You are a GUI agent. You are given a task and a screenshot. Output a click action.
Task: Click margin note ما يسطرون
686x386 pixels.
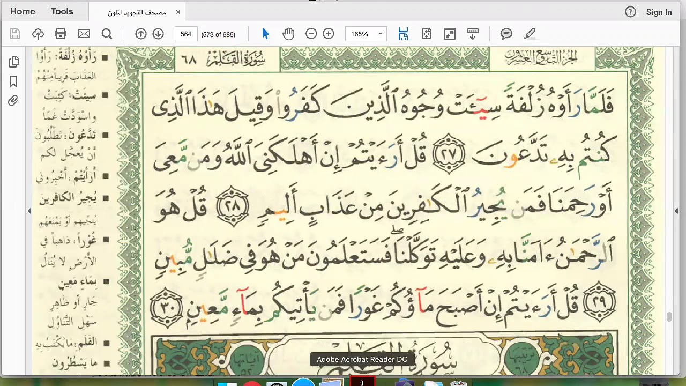click(75, 363)
